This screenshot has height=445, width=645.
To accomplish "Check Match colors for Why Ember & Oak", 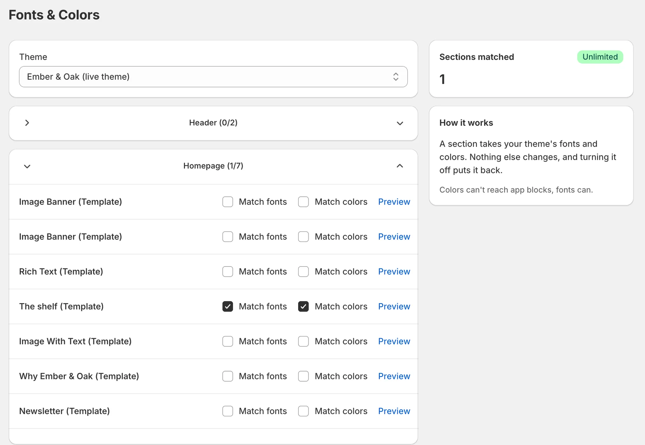I will coord(304,376).
